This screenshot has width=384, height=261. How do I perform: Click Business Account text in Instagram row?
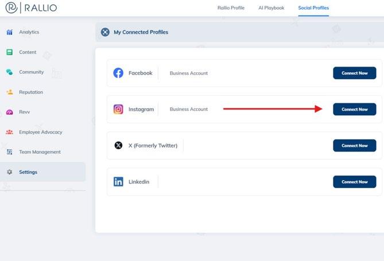point(189,109)
